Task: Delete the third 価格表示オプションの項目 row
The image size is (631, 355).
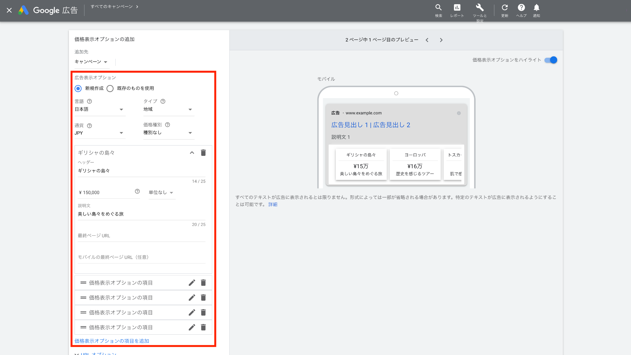Action: (x=203, y=312)
